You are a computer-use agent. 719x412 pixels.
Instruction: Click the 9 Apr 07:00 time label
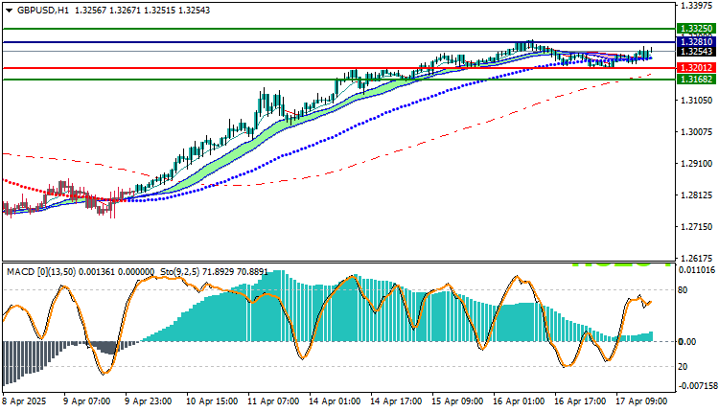click(86, 401)
